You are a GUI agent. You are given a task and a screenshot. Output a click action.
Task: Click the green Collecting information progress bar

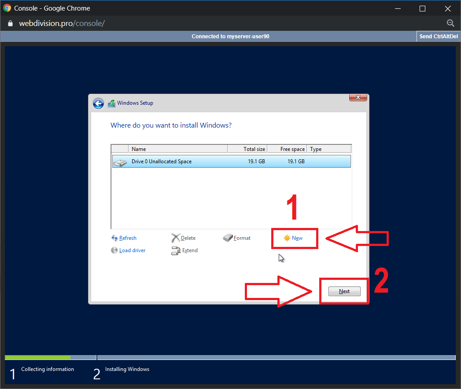[x=38, y=357]
